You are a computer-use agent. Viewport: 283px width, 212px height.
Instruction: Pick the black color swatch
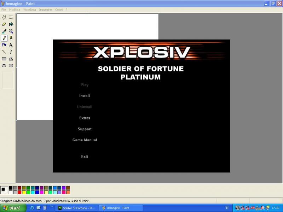[11, 188]
